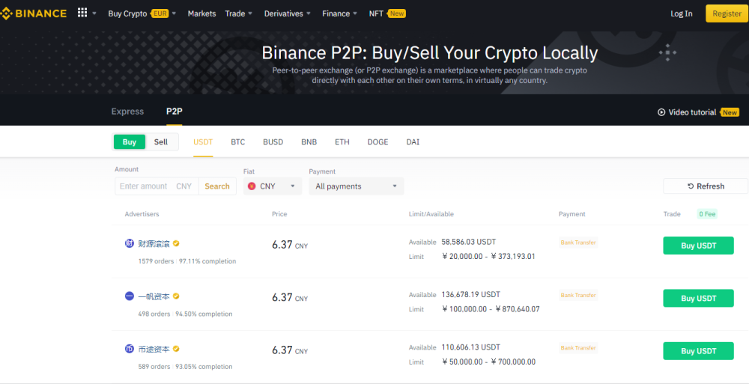Select the ETH coin tab
This screenshot has height=384, width=749.
pyautogui.click(x=342, y=142)
